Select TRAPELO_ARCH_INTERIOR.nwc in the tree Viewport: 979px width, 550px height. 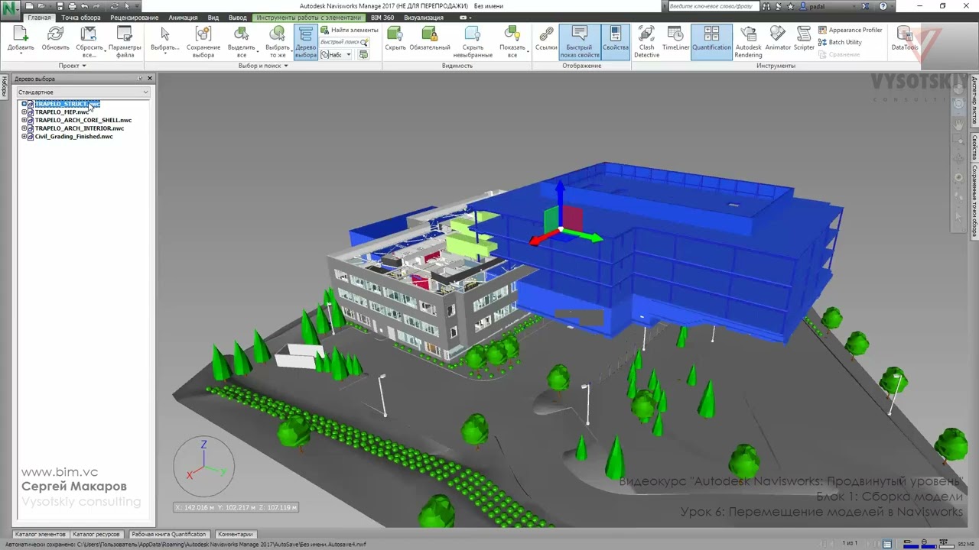[x=79, y=128]
